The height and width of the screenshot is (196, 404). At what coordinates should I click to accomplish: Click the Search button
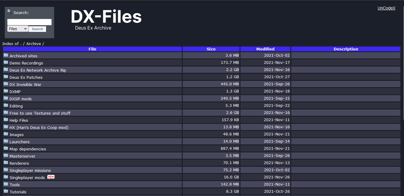[x=37, y=29]
